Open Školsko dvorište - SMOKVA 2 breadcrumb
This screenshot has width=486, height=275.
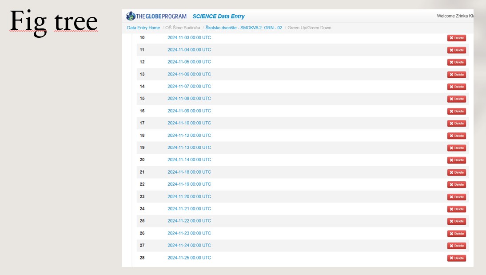[243, 28]
